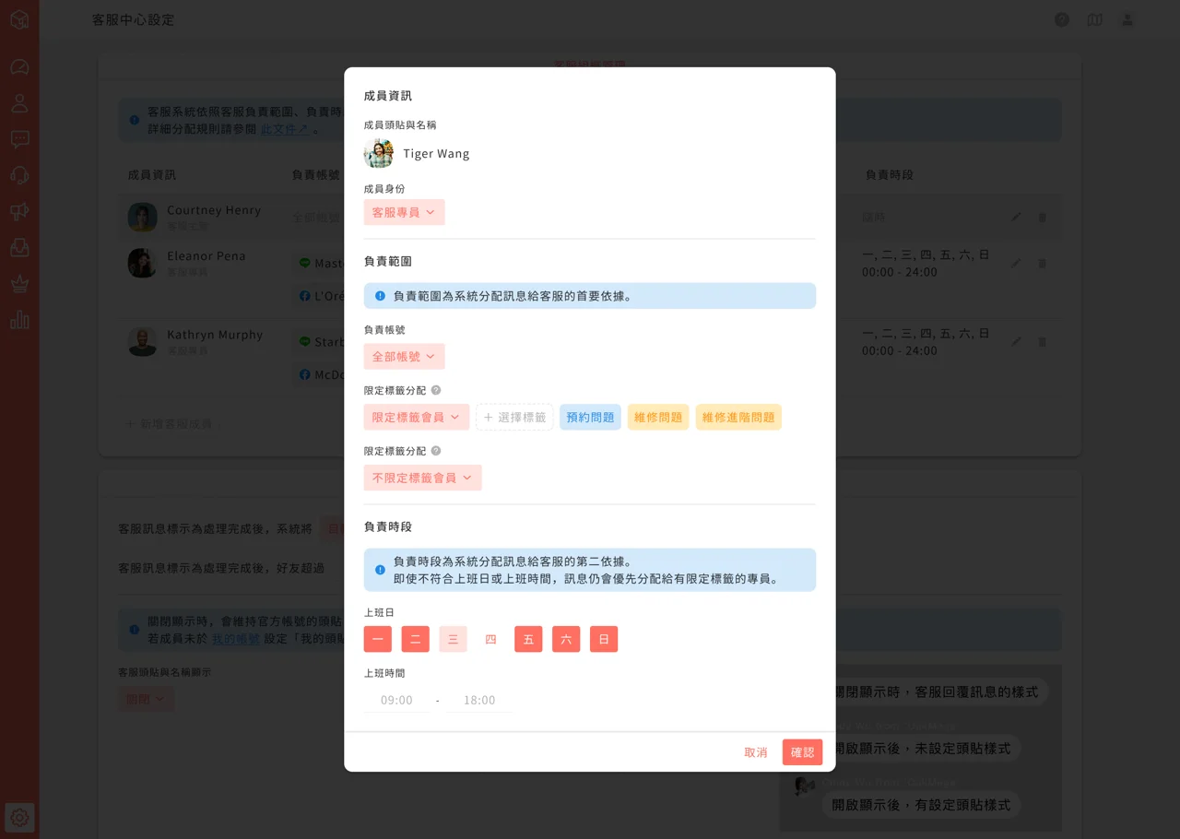
Task: Open the 此文件 document link
Action: pyautogui.click(x=285, y=129)
